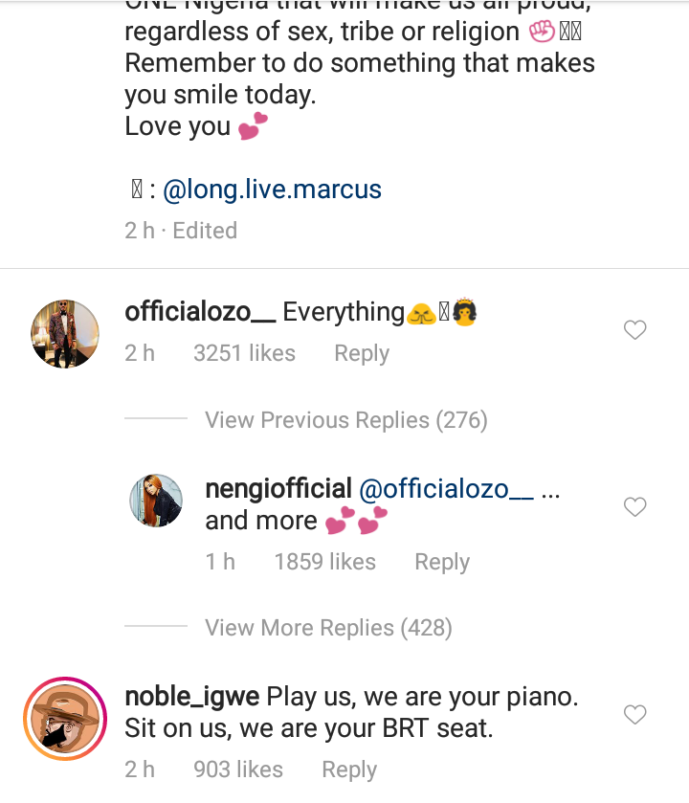
Task: Open the @long.live.marcus mention link
Action: coord(273,190)
